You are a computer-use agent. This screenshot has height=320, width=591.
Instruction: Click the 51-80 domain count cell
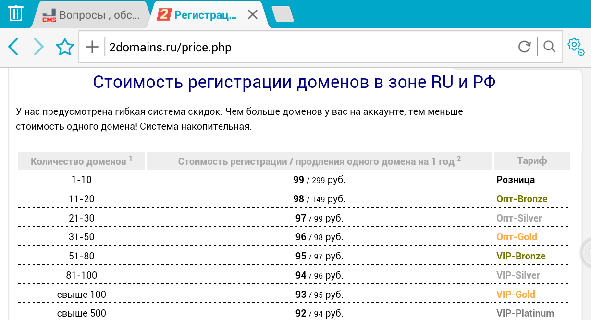82,256
